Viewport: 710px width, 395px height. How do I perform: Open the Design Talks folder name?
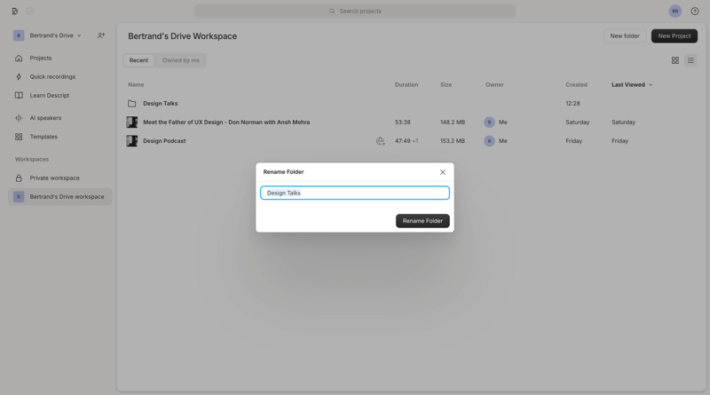pyautogui.click(x=161, y=103)
